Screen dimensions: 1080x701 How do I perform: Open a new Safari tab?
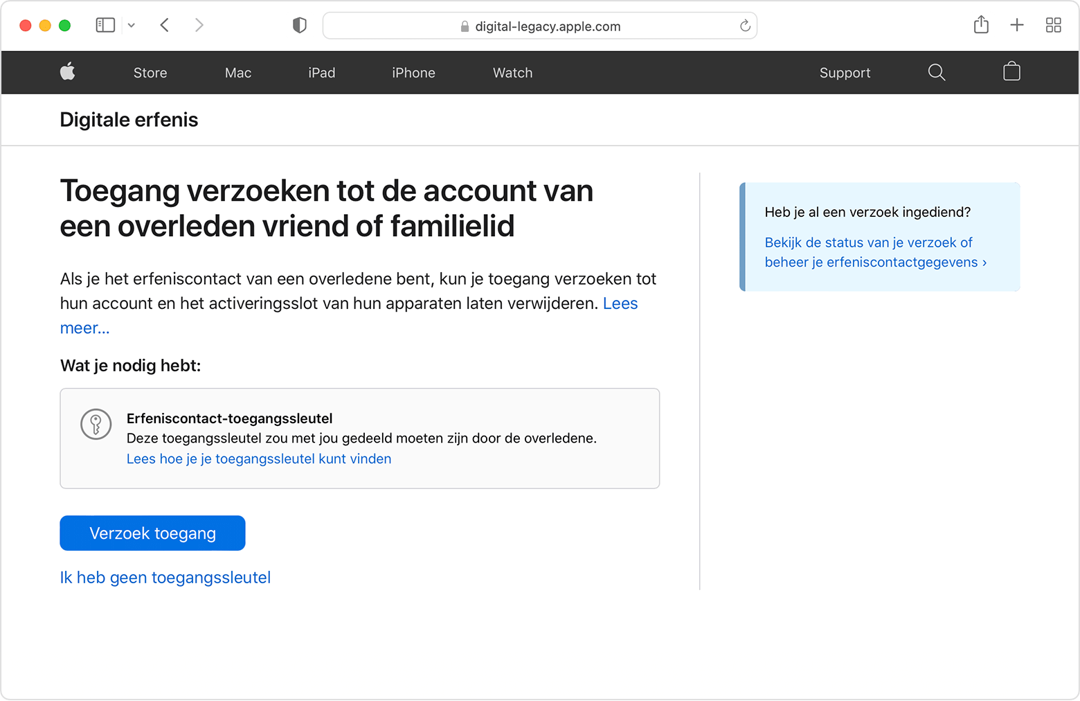pyautogui.click(x=1017, y=25)
